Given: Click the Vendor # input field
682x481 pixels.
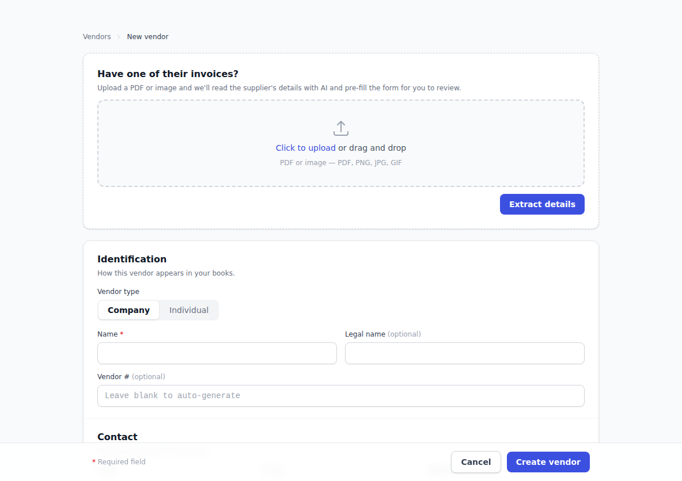Looking at the screenshot, I should (340, 396).
